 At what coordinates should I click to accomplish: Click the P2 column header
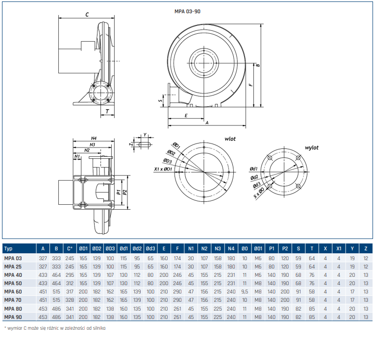285,248
